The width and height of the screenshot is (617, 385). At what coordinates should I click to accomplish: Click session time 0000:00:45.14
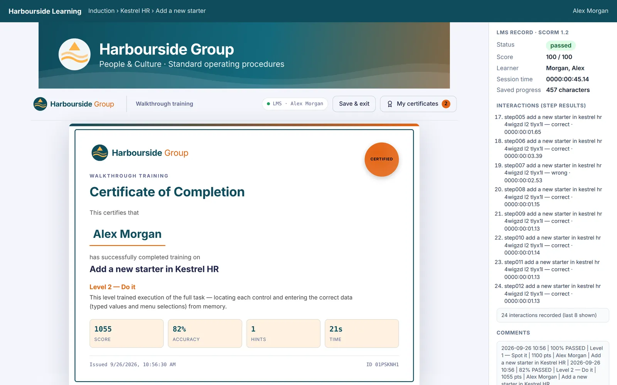pyautogui.click(x=568, y=79)
